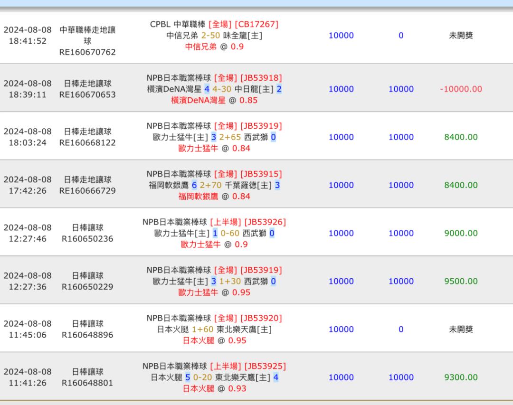This screenshot has height=405, width=513.
Task: Click pick 歐力士猛牛 @ 0.9
Action: tap(214, 245)
